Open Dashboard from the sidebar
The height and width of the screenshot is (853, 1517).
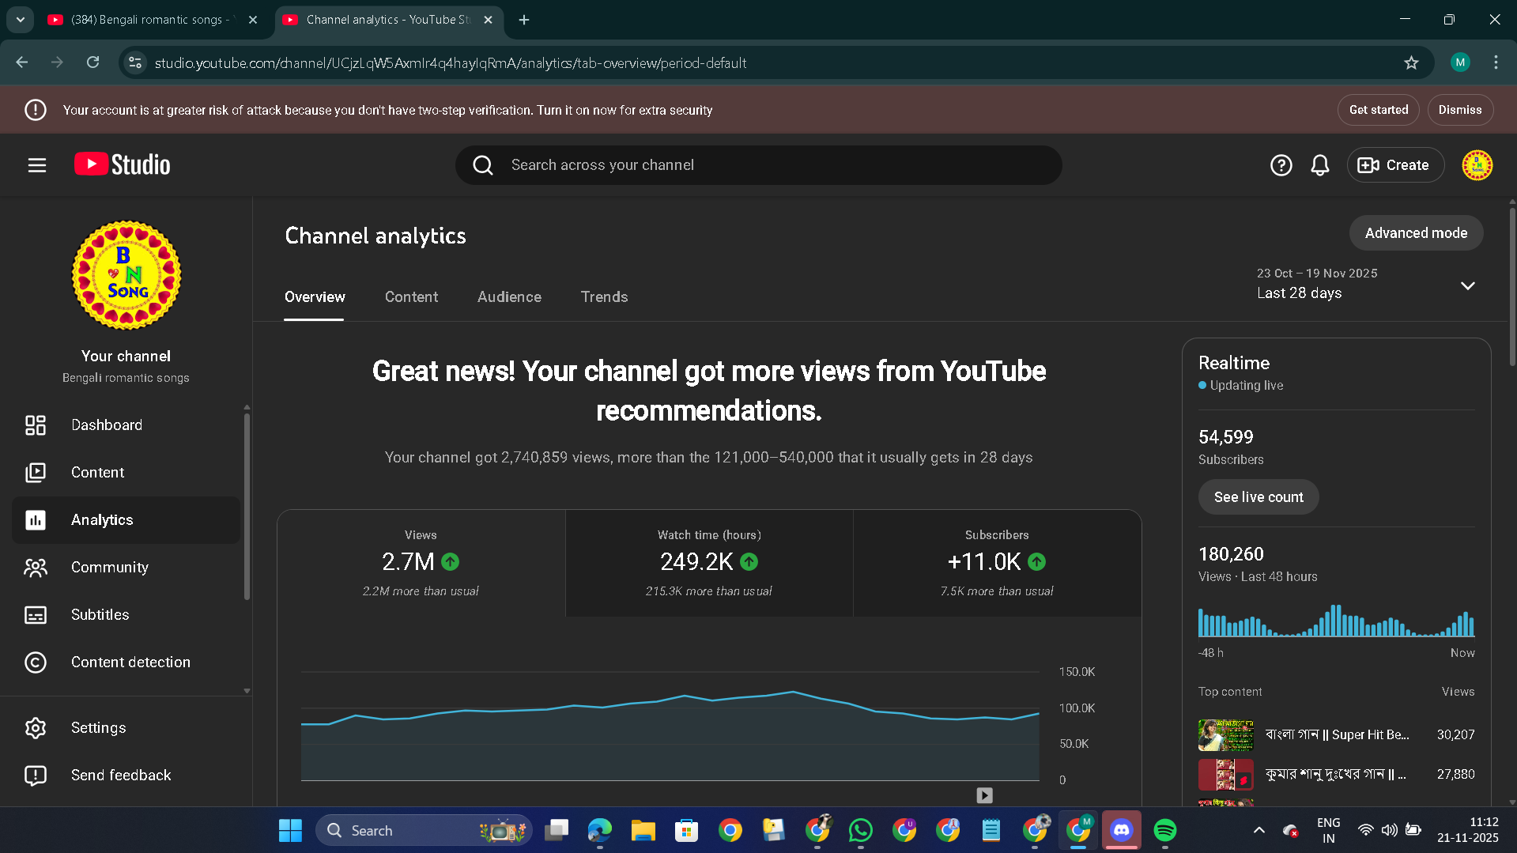point(107,425)
